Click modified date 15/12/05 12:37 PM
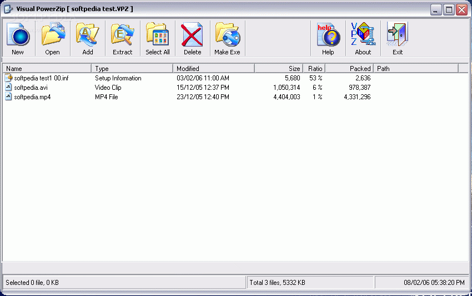The width and height of the screenshot is (472, 296). 203,88
